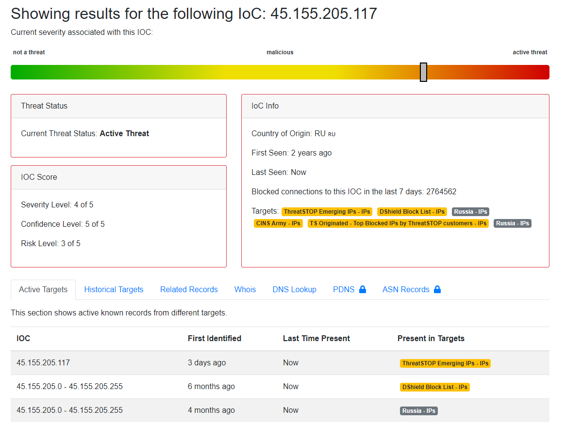Switch to the Historical Targets tab

pyautogui.click(x=114, y=289)
